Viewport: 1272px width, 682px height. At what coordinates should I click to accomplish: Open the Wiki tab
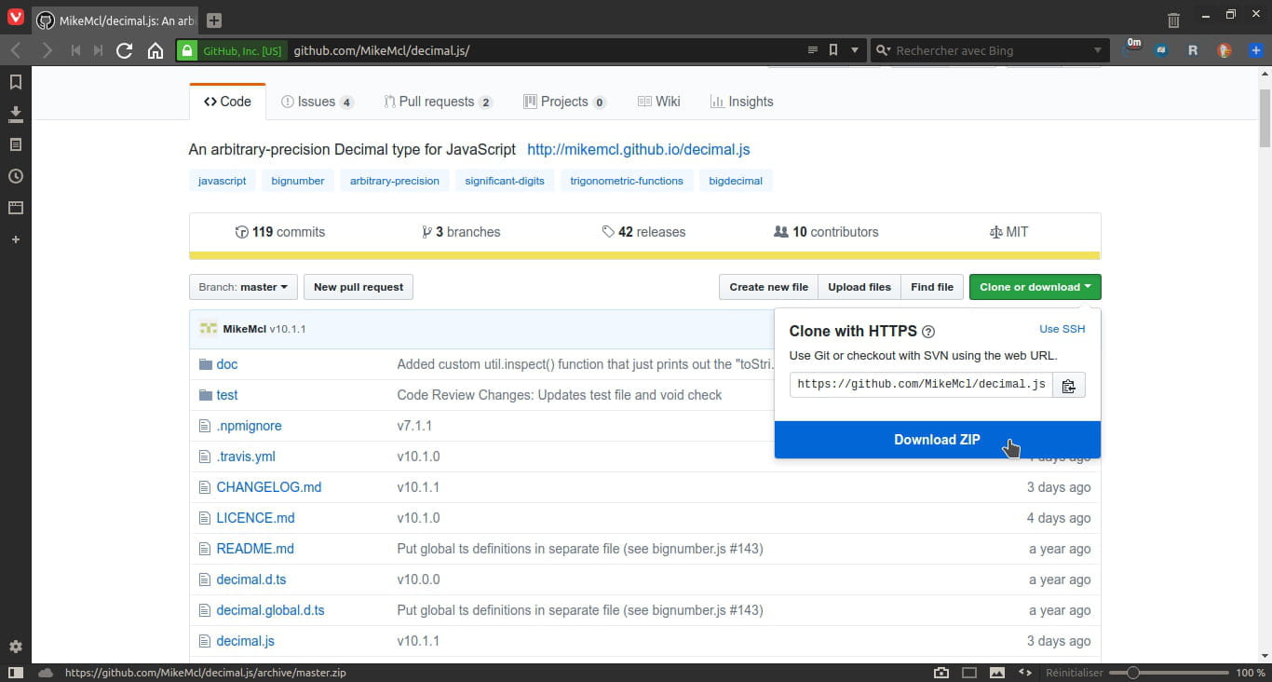659,102
